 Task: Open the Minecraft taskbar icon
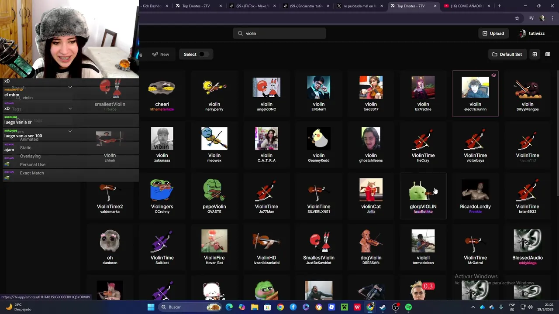click(x=344, y=307)
